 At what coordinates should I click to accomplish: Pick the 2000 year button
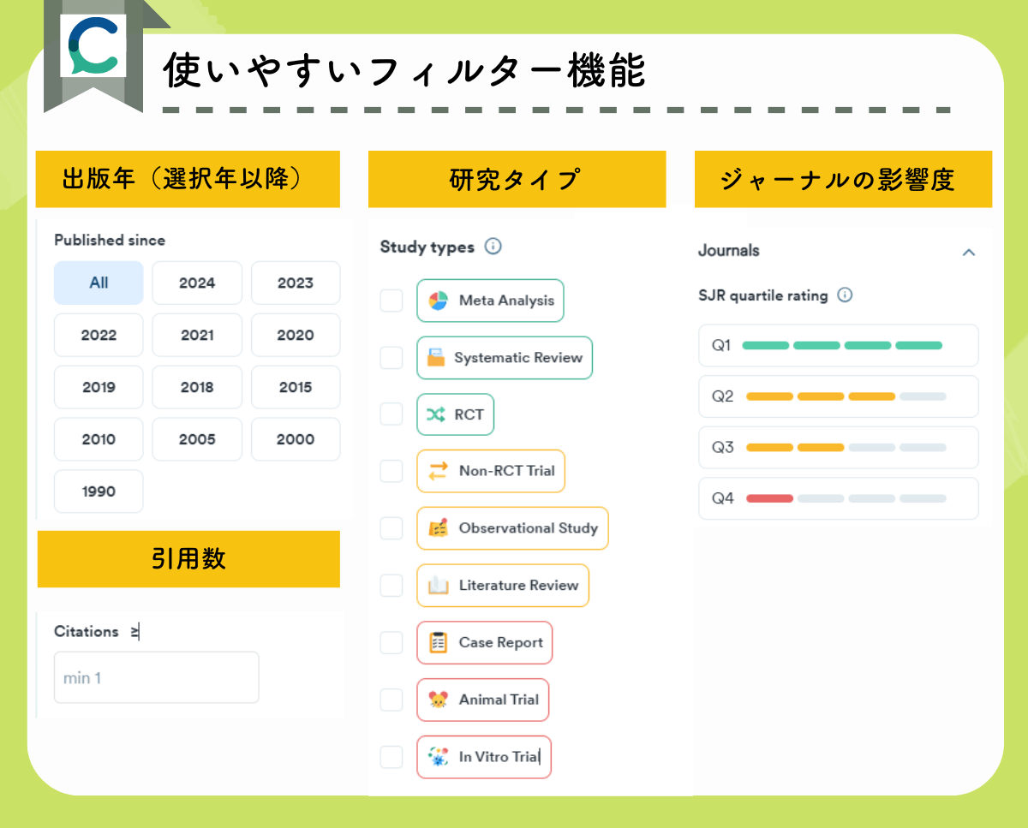click(296, 439)
